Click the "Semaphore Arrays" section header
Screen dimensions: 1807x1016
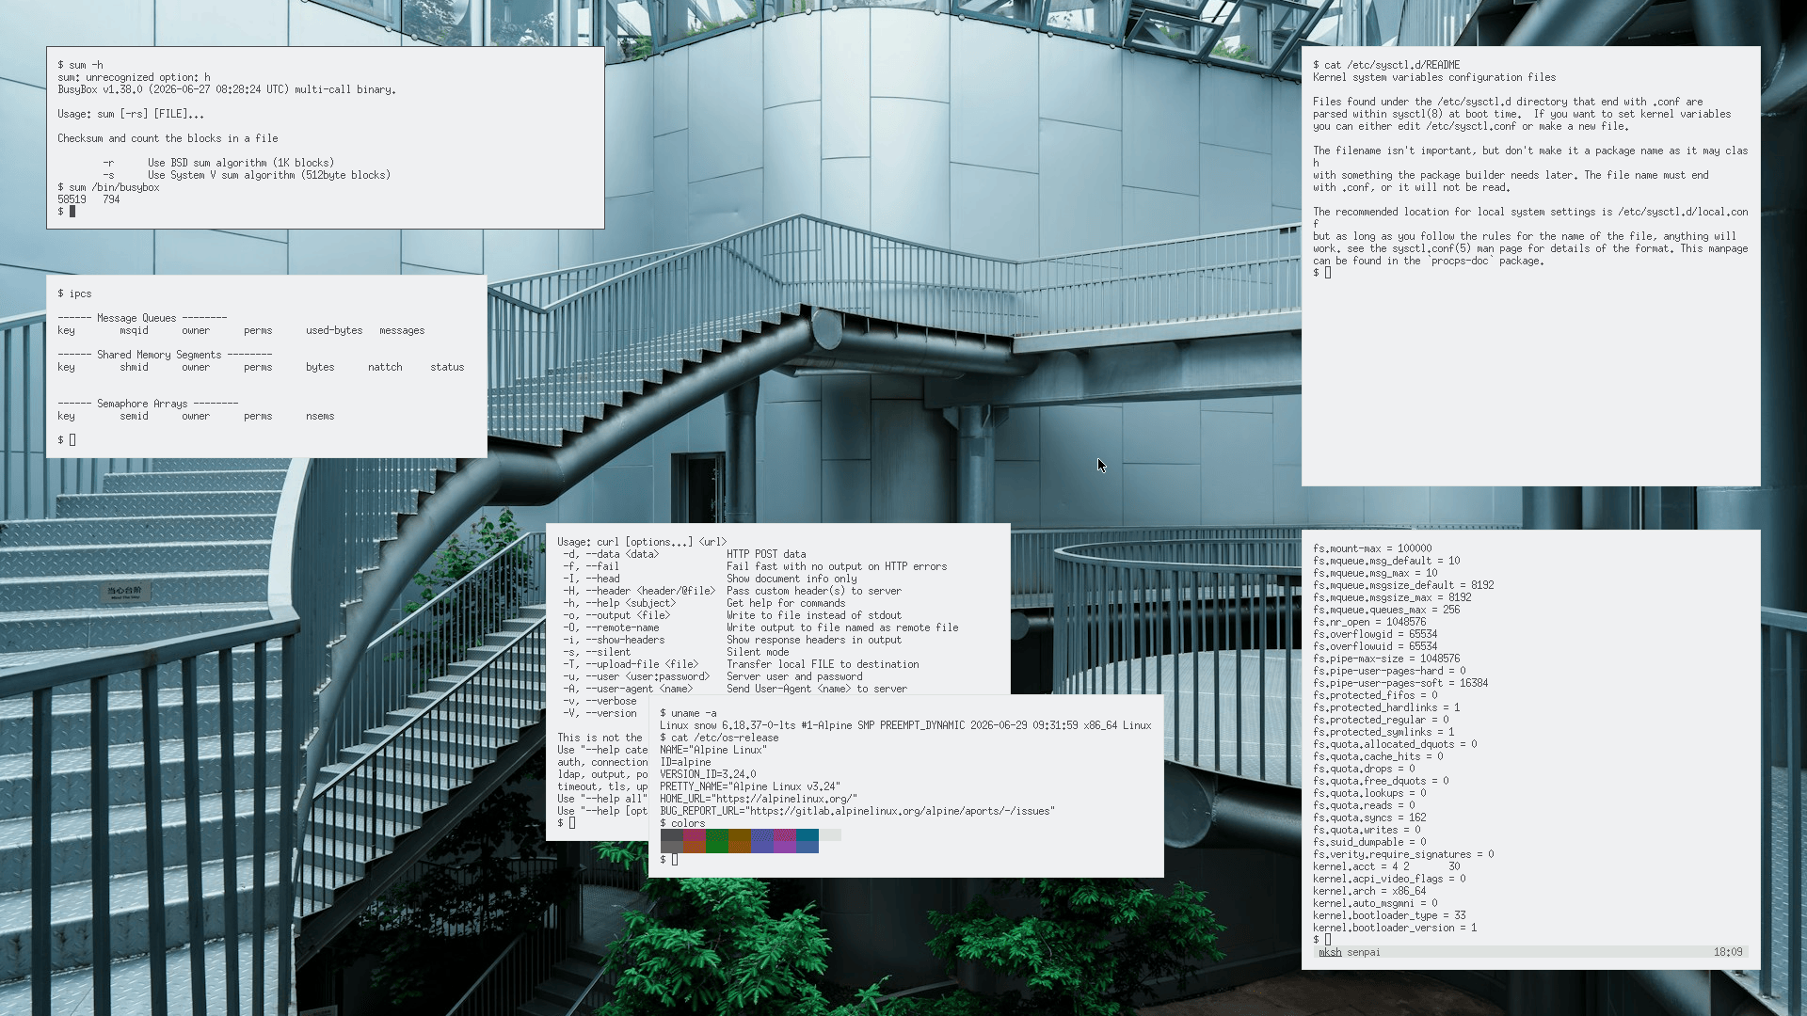(148, 404)
